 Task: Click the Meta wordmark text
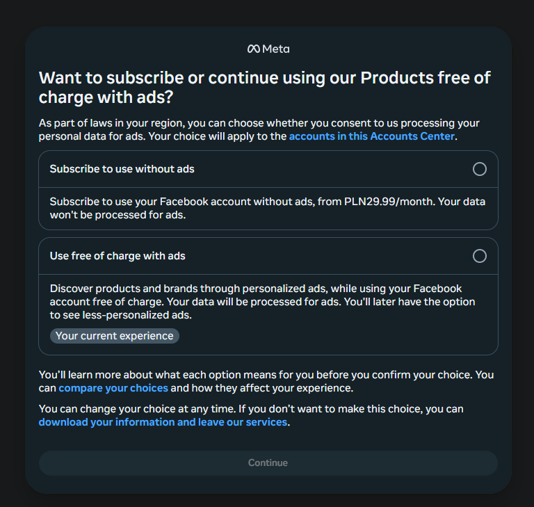(276, 49)
